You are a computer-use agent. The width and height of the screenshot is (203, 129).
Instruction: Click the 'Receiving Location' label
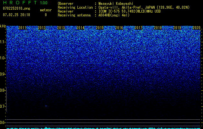(x=75, y=7)
